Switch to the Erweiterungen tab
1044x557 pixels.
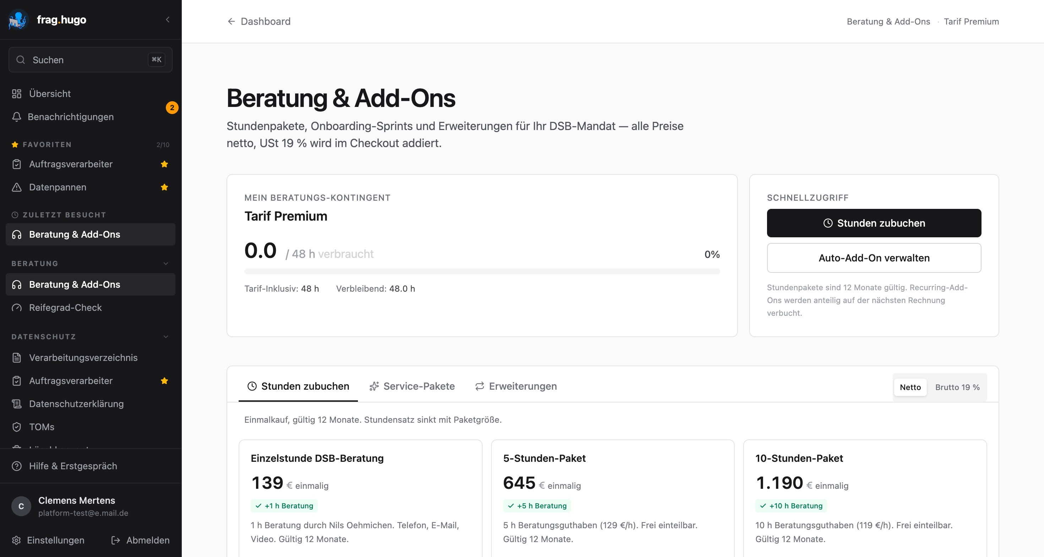point(516,386)
